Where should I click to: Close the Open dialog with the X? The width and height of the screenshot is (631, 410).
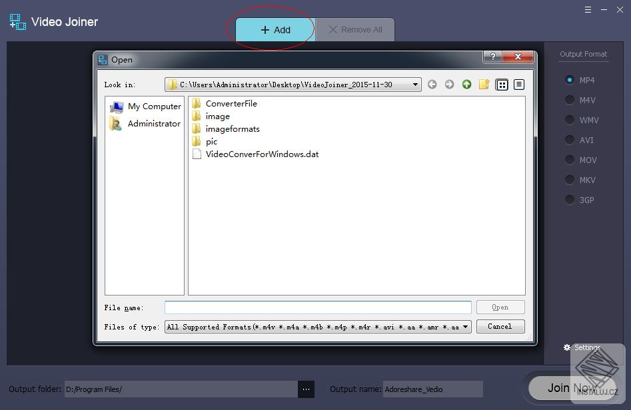pos(518,57)
